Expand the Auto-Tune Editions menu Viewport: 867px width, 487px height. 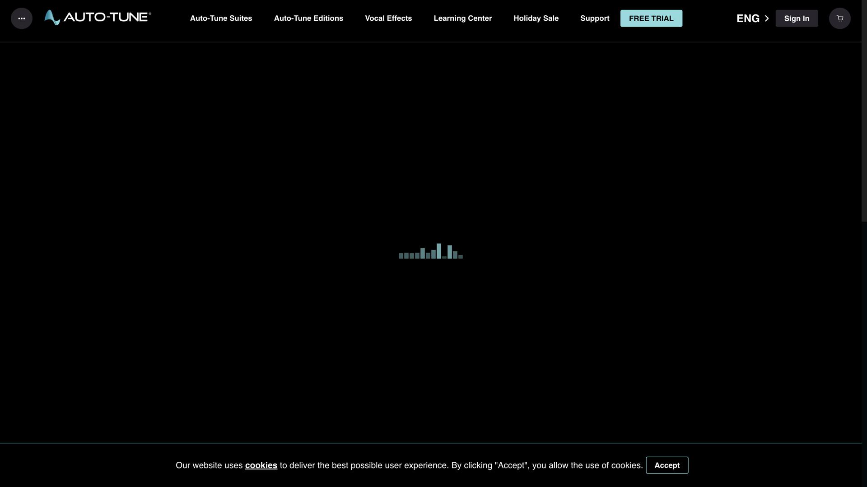pos(308,18)
